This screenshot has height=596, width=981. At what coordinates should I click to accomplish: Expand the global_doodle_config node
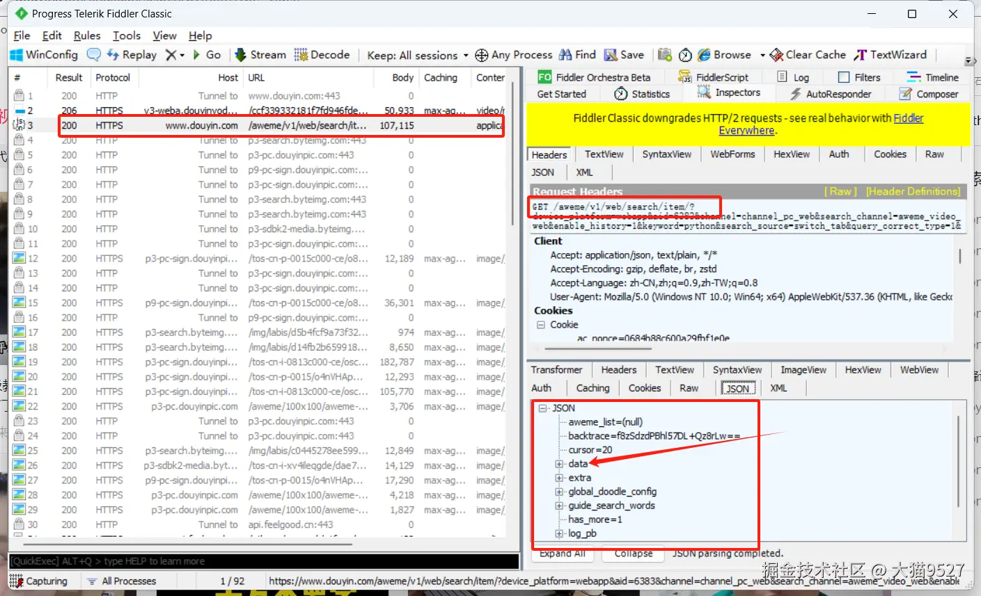coord(558,492)
